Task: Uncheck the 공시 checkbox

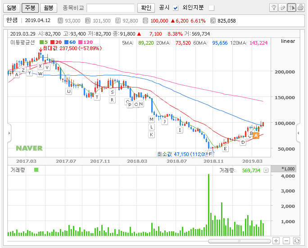Action: (176, 8)
